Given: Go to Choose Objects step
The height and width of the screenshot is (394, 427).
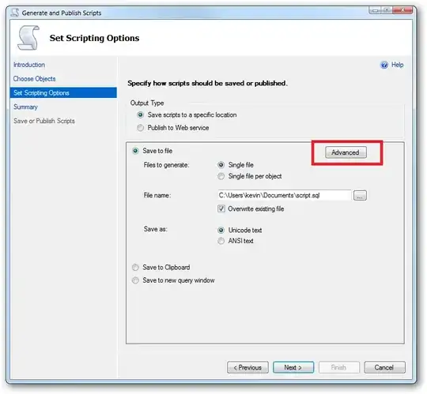Looking at the screenshot, I should tap(34, 79).
